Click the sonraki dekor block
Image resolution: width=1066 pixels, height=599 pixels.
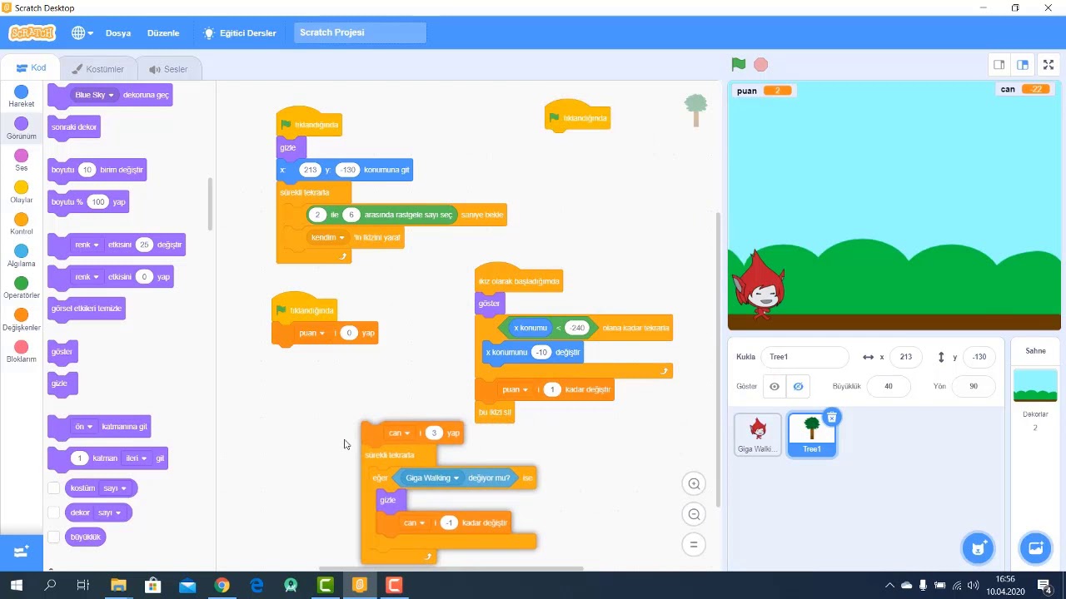click(74, 127)
